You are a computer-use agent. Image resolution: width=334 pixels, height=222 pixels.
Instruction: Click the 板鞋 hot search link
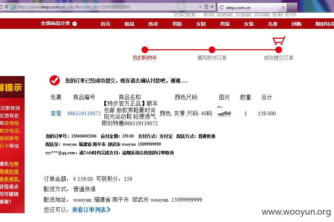[x=278, y=15]
